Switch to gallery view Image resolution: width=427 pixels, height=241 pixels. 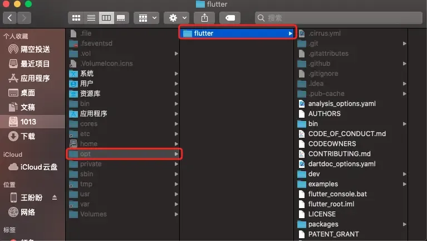click(121, 18)
